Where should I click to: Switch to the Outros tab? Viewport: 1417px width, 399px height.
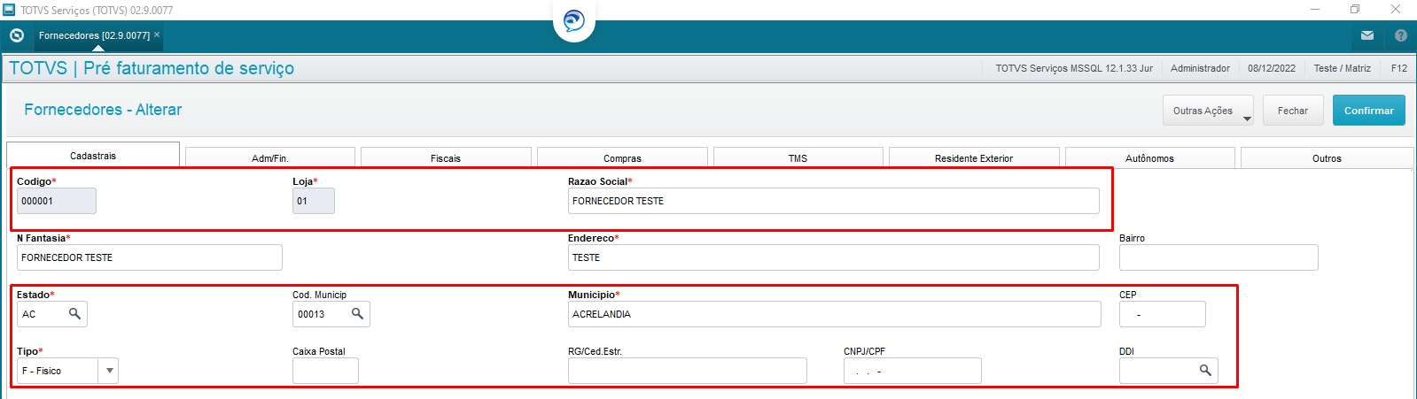point(1327,158)
